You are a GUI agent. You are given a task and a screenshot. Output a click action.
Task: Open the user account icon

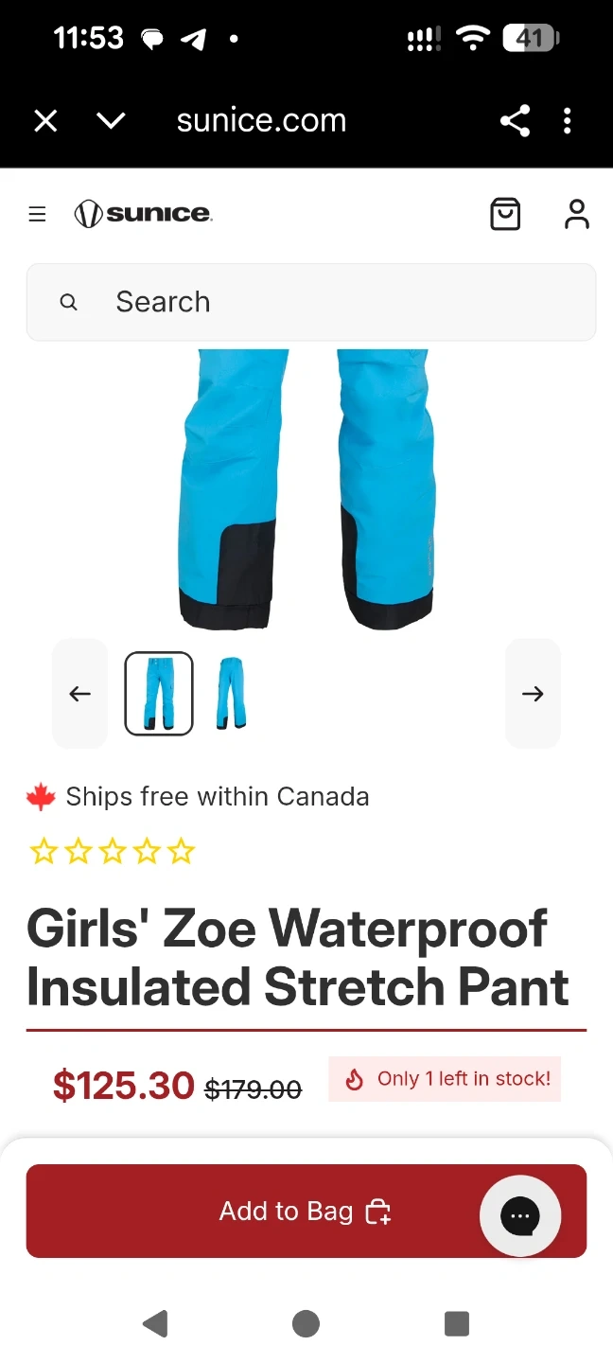(x=577, y=214)
